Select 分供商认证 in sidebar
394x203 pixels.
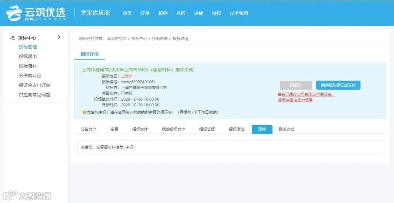click(30, 76)
